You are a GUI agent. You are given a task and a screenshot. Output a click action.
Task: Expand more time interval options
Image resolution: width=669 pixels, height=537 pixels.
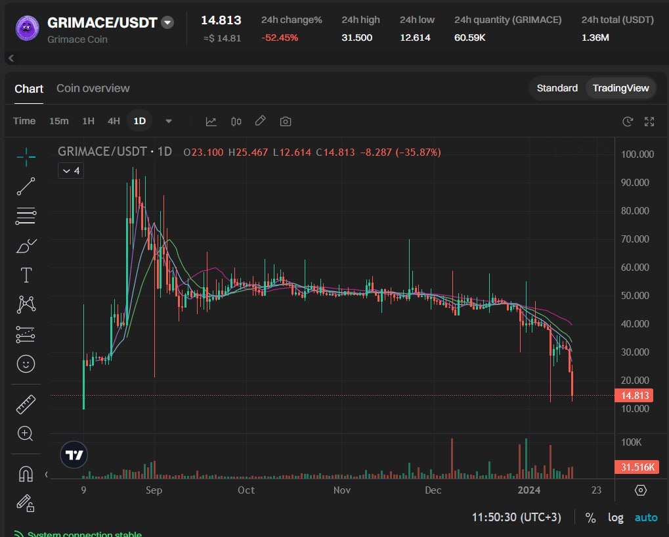(x=169, y=122)
